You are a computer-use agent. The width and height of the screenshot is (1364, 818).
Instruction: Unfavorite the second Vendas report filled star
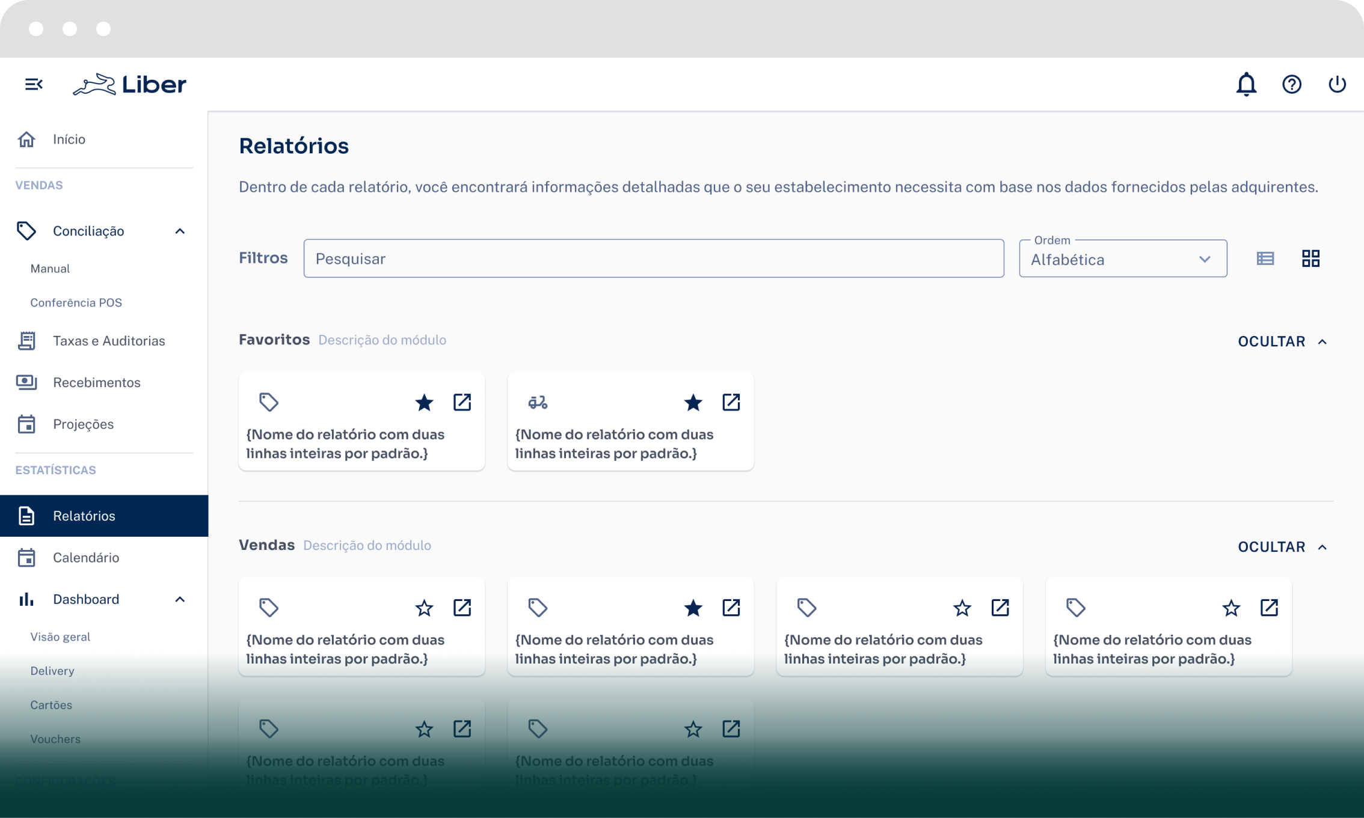click(x=693, y=608)
